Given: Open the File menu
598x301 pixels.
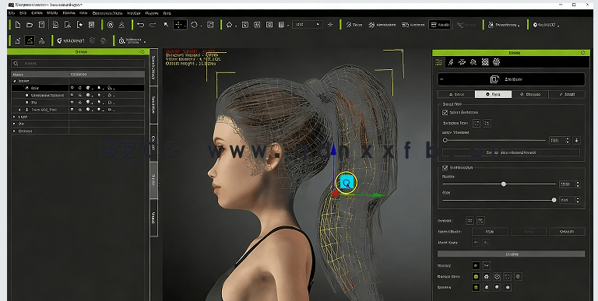Looking at the screenshot, I should tap(12, 13).
